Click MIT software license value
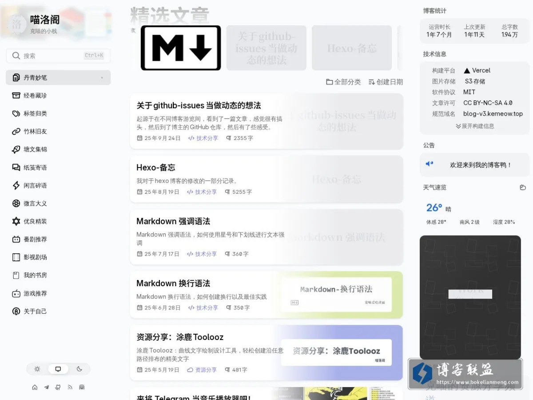 point(469,92)
